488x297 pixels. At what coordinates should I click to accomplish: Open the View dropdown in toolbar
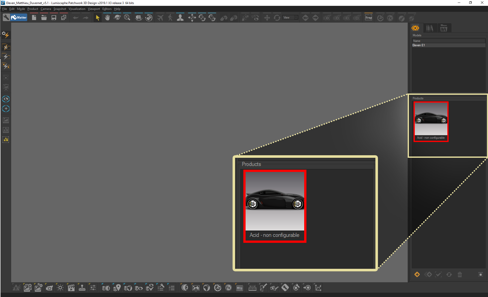tap(291, 18)
